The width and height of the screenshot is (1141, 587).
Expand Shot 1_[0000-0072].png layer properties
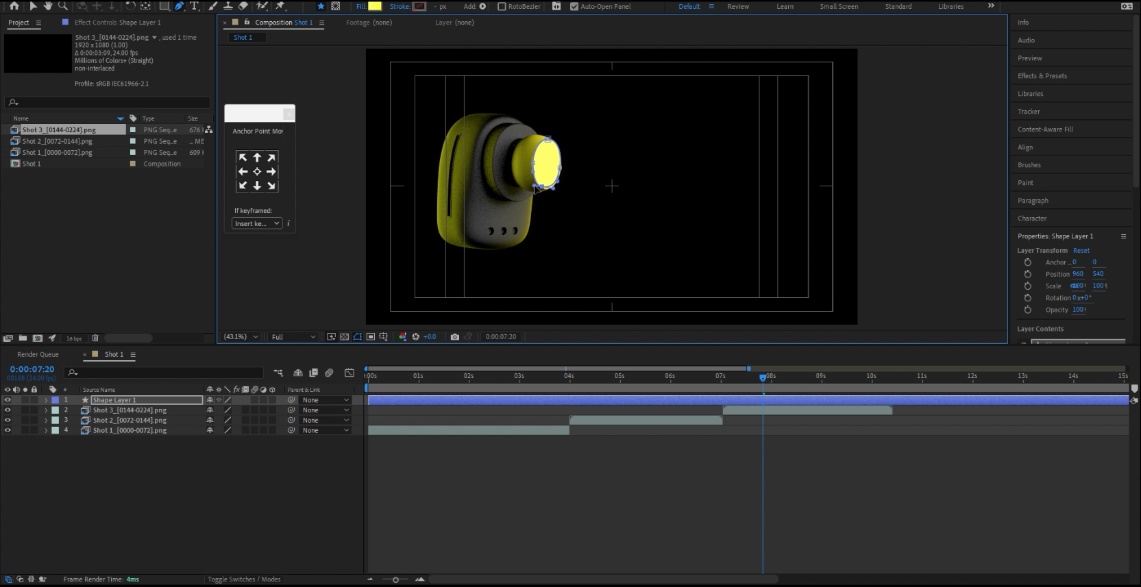[46, 431]
